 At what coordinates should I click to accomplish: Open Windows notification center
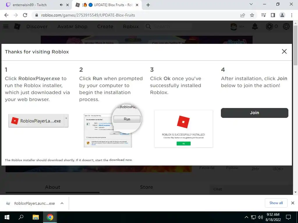[x=288, y=217]
